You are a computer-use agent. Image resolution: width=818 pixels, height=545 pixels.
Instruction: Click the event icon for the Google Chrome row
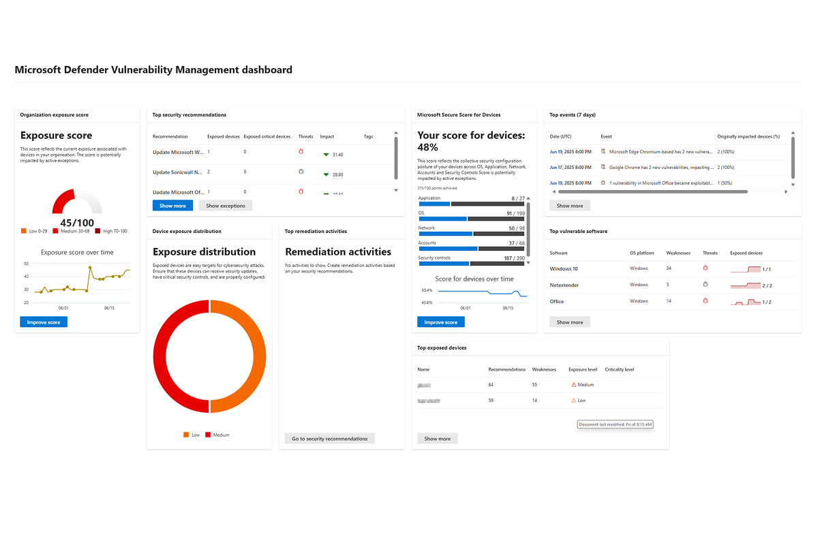603,167
